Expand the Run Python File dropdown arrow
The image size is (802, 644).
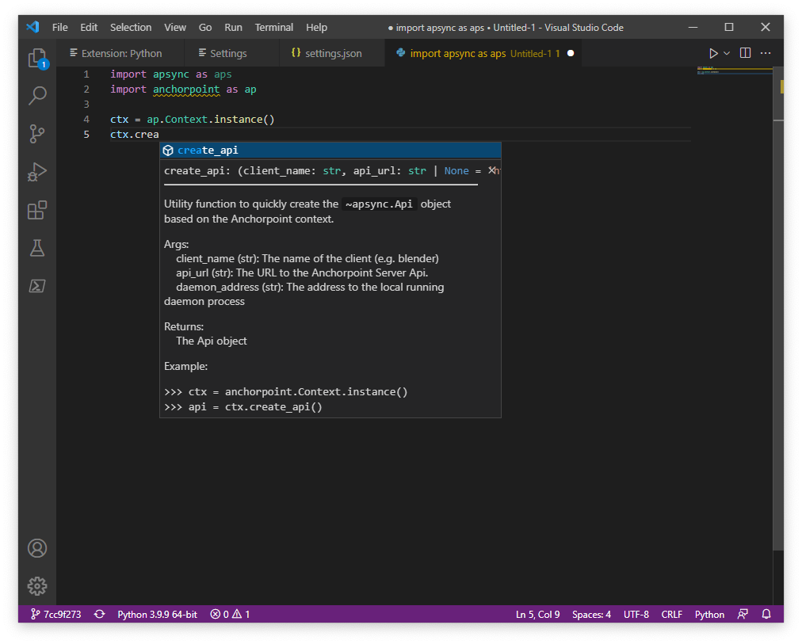coord(727,53)
